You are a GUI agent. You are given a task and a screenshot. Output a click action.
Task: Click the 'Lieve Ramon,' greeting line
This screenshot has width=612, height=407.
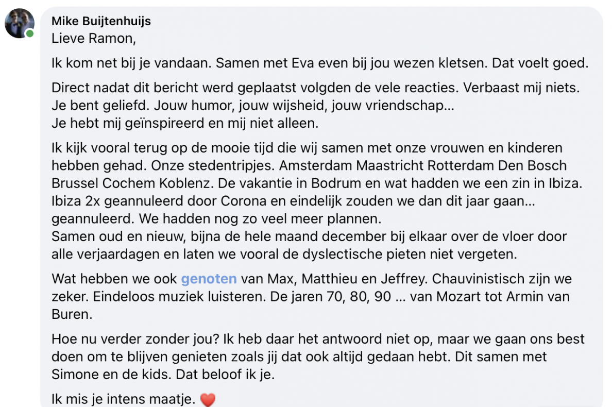point(94,38)
